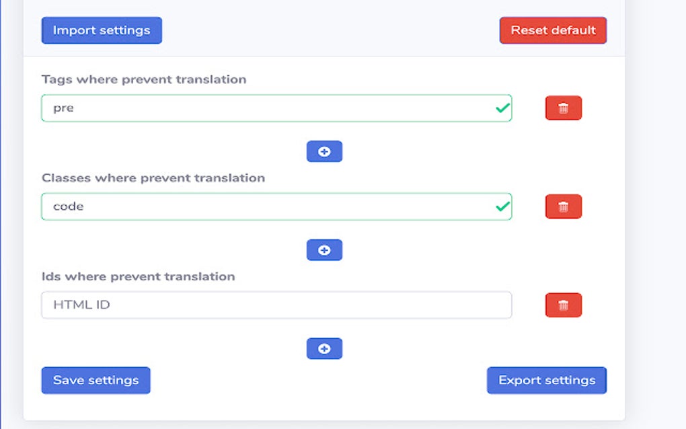Add another class using the plus button
This screenshot has height=429, width=686.
click(x=324, y=249)
